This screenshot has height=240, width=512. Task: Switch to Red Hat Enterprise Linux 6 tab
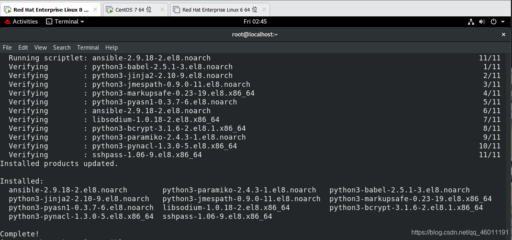tap(220, 10)
